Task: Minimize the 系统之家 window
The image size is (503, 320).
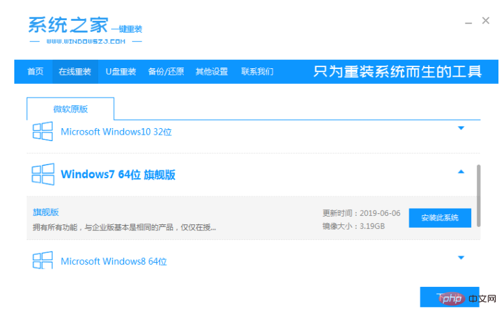Action: 469,23
